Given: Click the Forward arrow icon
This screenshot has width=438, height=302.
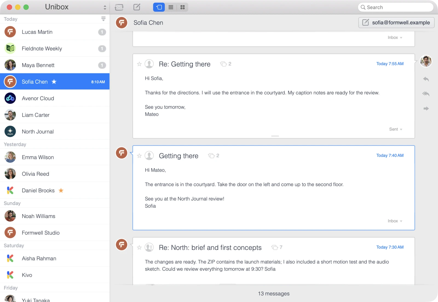Looking at the screenshot, I should (x=426, y=108).
